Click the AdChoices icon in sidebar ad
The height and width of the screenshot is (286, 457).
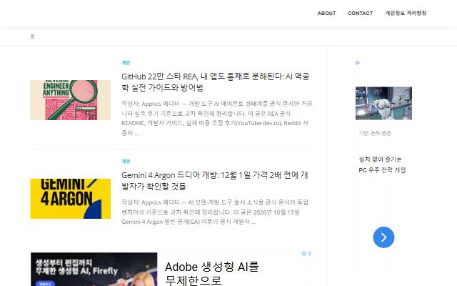click(x=358, y=63)
